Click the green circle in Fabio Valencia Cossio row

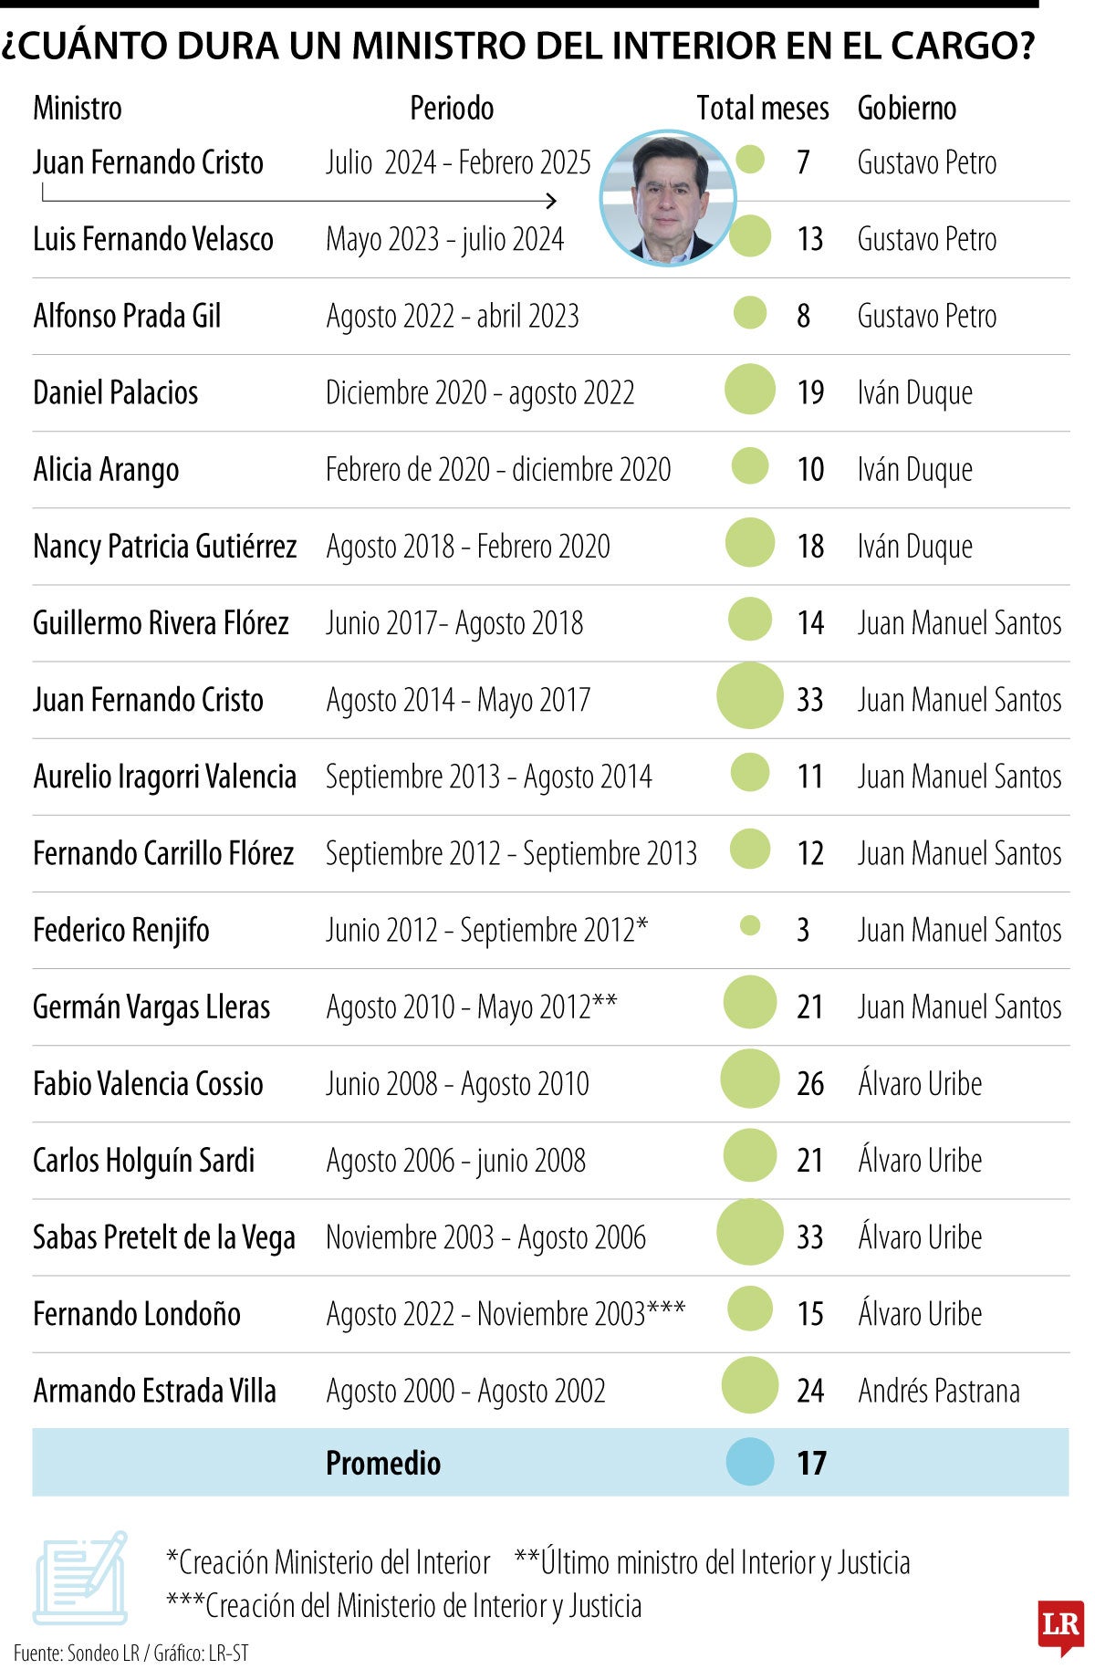click(x=750, y=1080)
